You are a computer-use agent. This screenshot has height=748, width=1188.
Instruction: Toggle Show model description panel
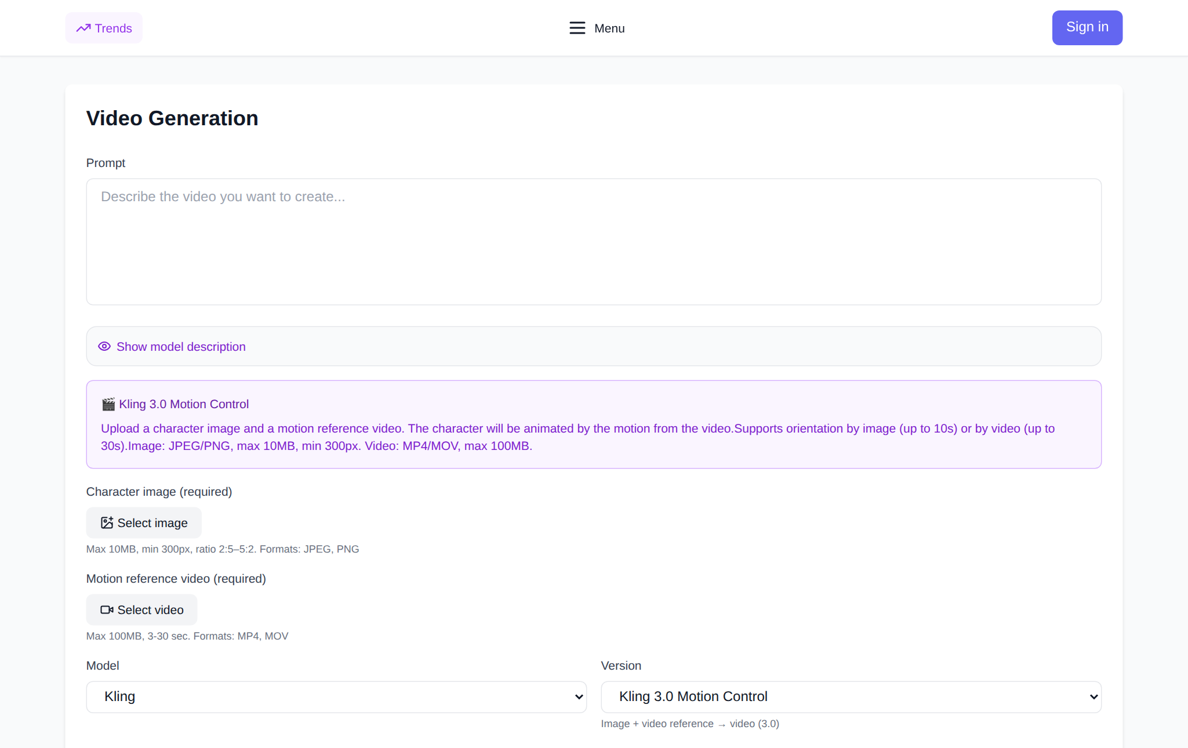pyautogui.click(x=594, y=346)
